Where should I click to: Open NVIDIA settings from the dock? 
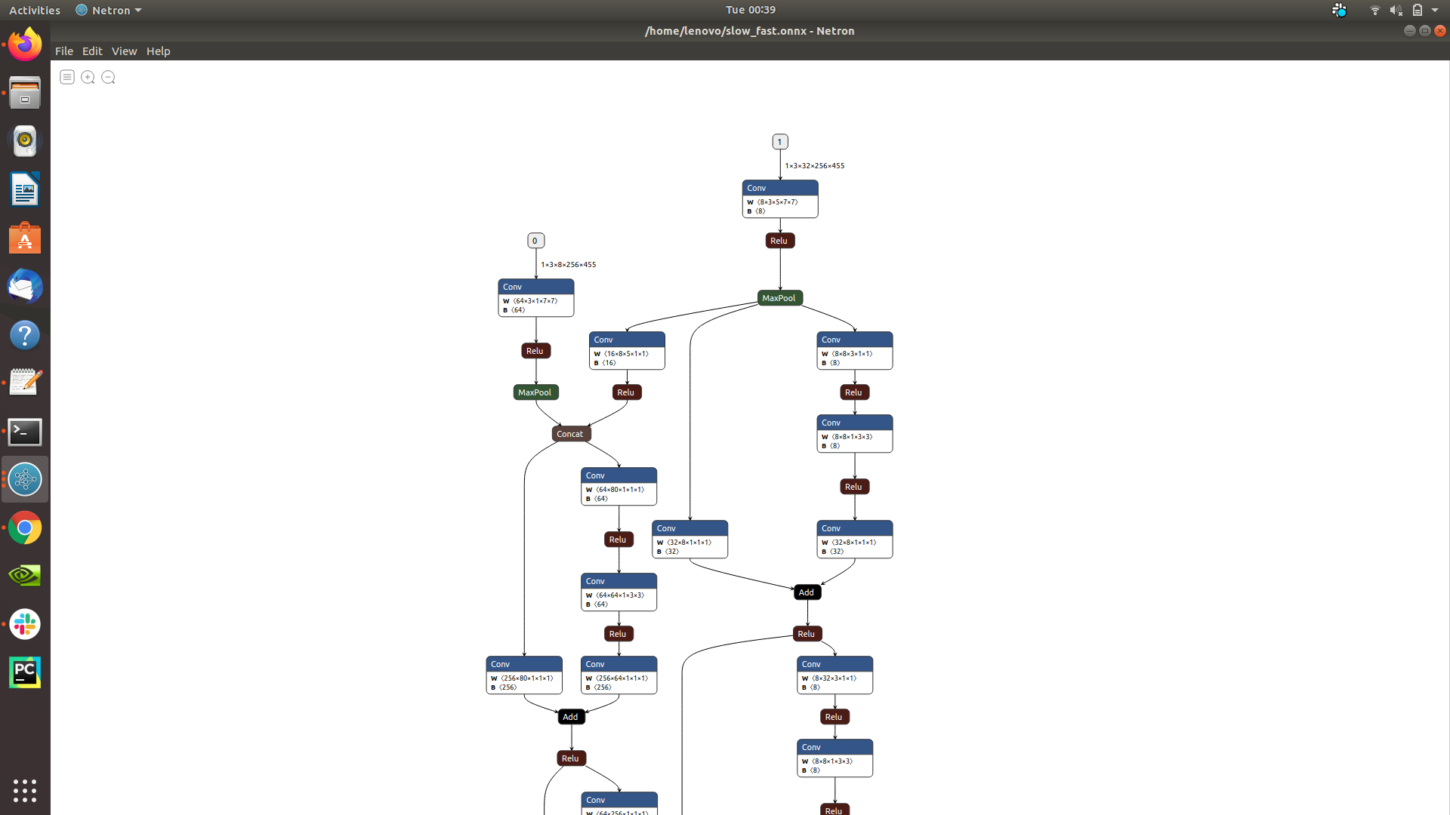(x=25, y=575)
